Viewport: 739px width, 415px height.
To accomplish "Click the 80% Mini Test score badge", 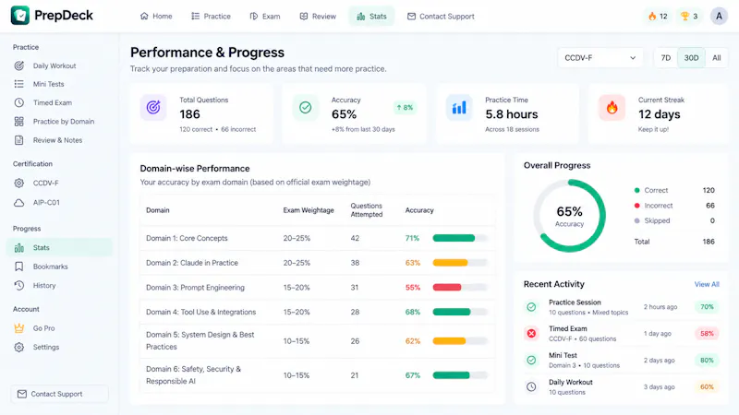I will [707, 360].
